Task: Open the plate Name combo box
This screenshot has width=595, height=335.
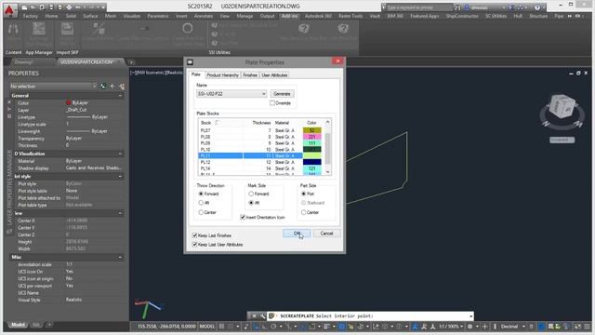Action: [x=231, y=93]
